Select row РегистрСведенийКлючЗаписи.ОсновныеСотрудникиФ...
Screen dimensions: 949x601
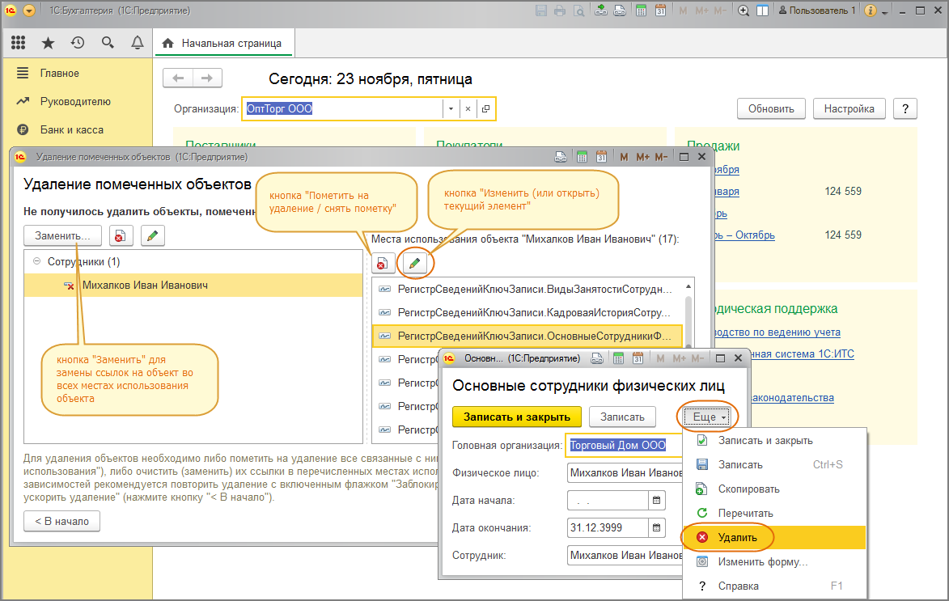528,336
